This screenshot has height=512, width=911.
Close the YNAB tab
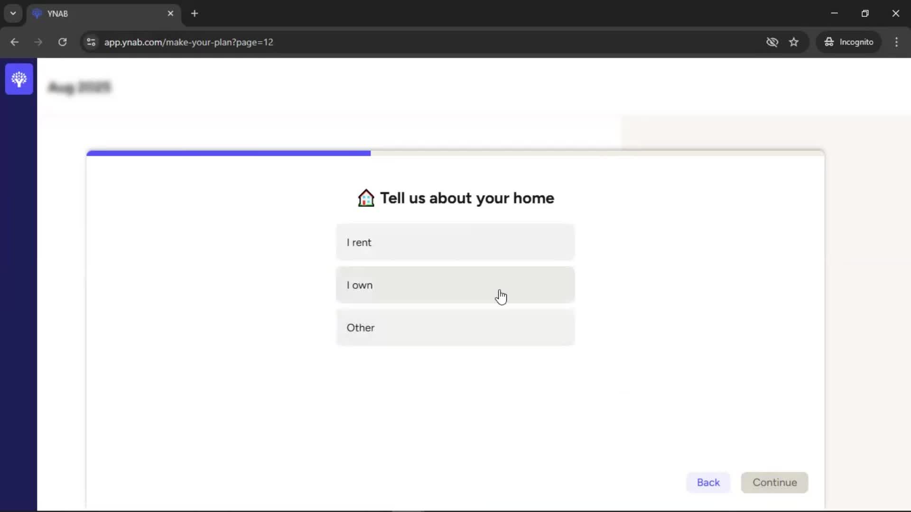170,14
